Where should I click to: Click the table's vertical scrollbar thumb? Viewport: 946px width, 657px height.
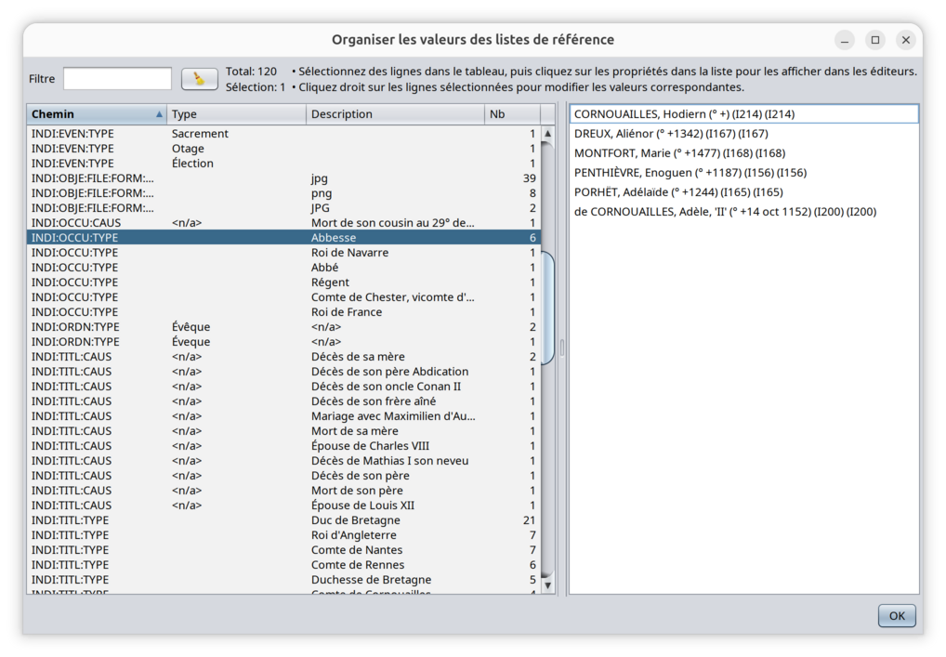pyautogui.click(x=548, y=308)
